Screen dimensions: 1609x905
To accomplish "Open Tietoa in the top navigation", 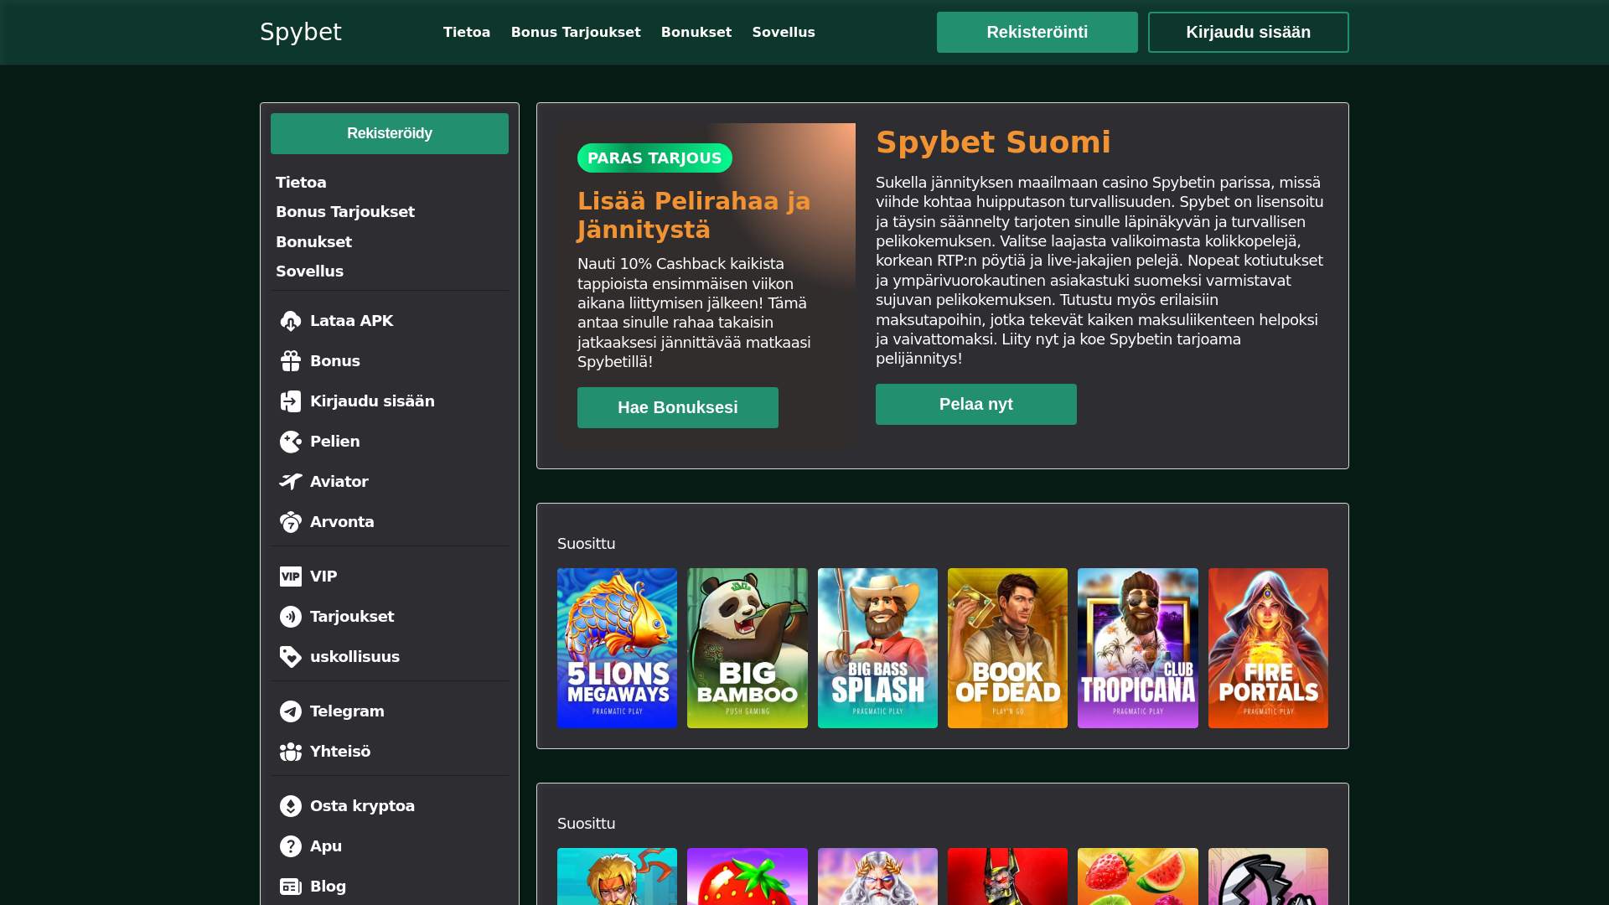I will pos(467,32).
